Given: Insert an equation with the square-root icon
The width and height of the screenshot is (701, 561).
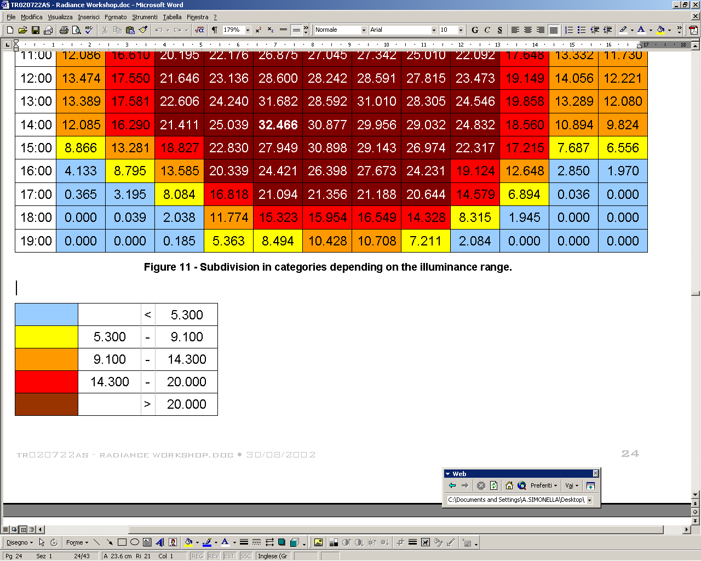Looking at the screenshot, I should 199,30.
